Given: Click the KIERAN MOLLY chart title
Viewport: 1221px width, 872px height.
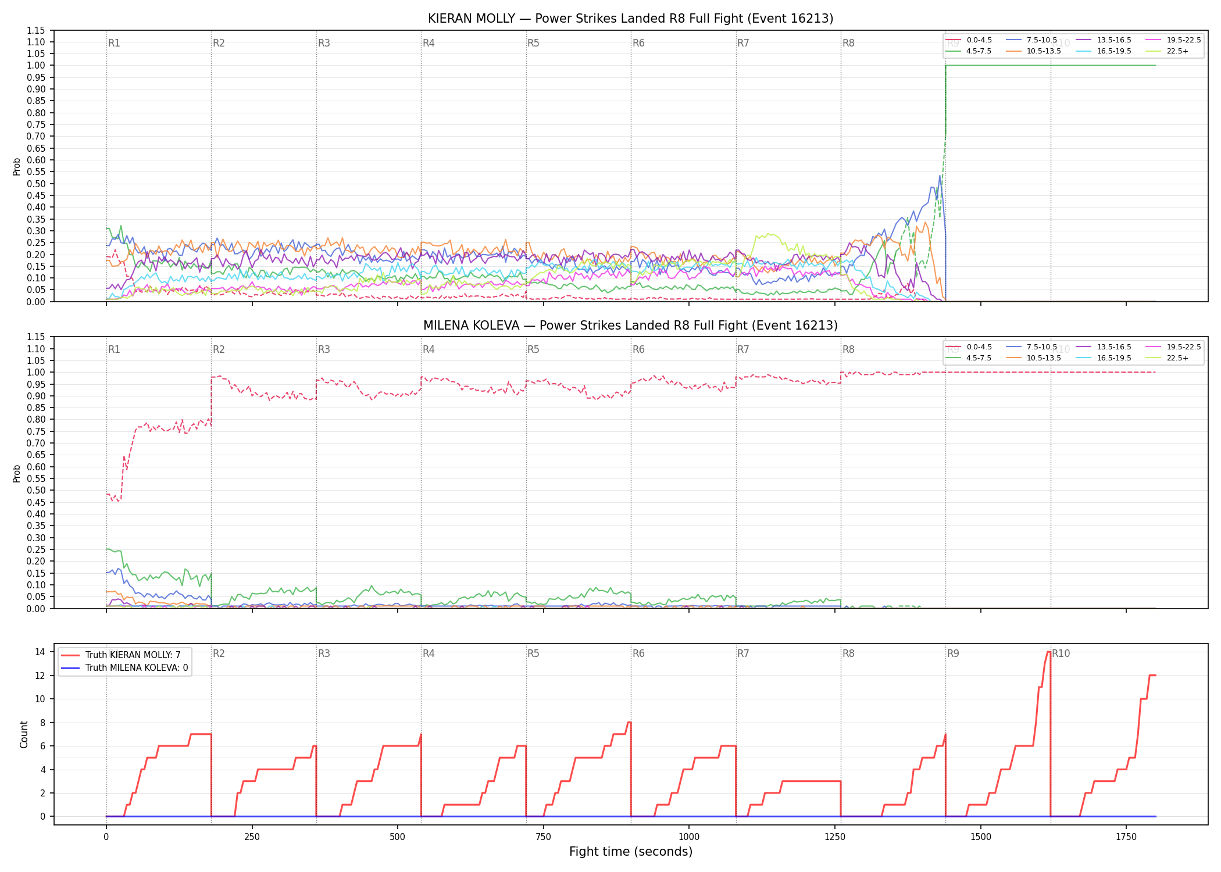Looking at the screenshot, I should (630, 19).
